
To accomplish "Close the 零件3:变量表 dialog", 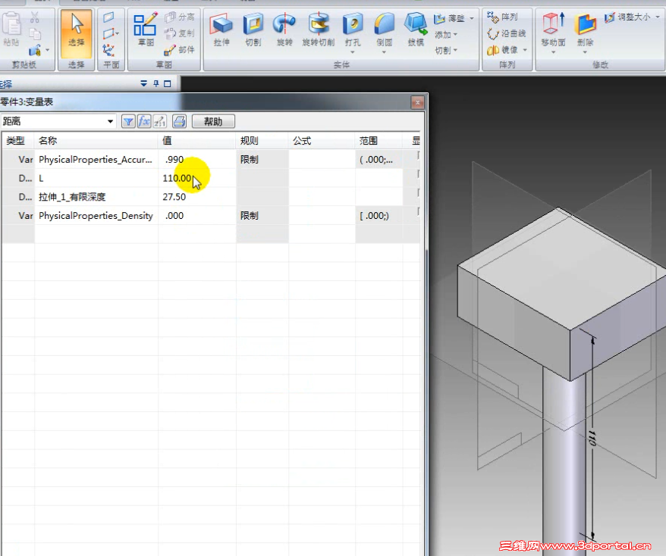I will point(417,102).
